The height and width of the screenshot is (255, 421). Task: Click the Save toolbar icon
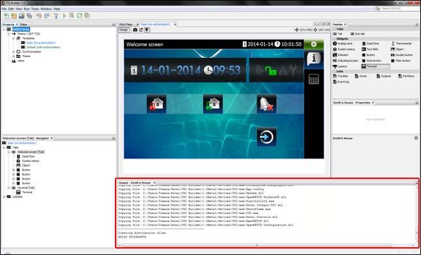point(22,16)
